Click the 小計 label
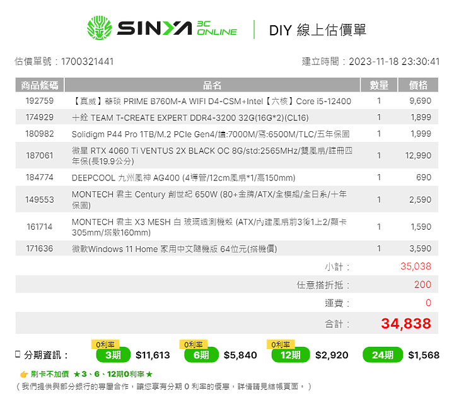This screenshot has height=405, width=454. 337,266
